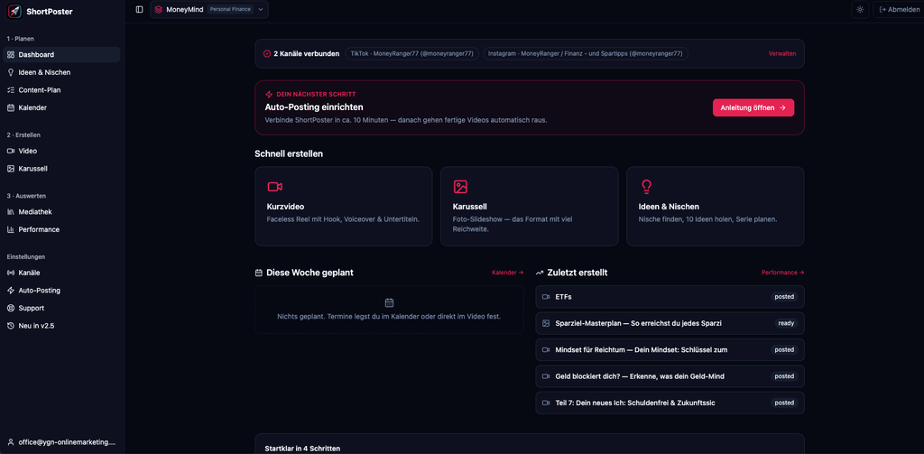The image size is (924, 454).
Task: Follow the Performance link above Zuletzt erstellt
Action: click(x=782, y=273)
